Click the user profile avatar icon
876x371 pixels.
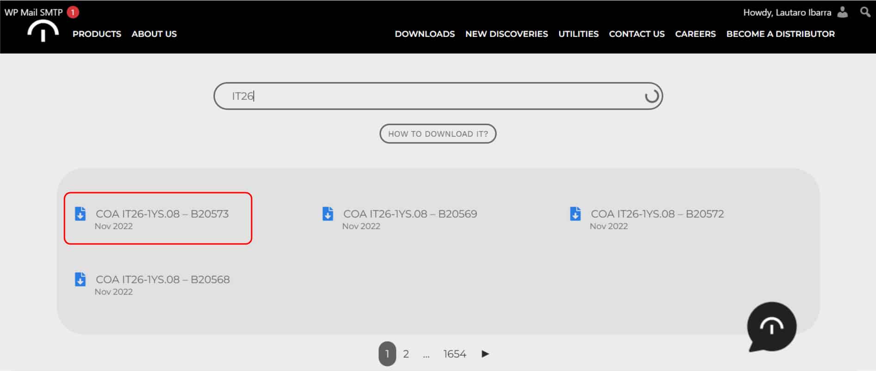(843, 12)
